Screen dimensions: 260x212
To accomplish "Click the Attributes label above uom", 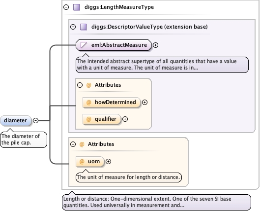I will pyautogui.click(x=101, y=144).
